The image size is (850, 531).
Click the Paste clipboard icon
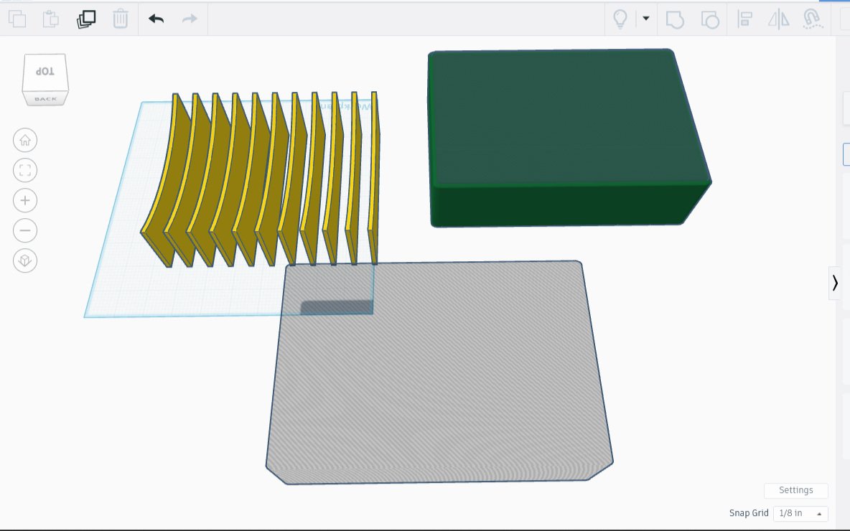(x=51, y=19)
